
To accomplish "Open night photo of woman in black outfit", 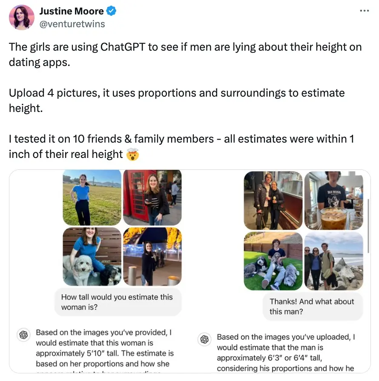I will [152, 257].
